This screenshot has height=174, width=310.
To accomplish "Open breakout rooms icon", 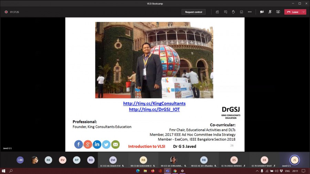I will coord(241,12).
